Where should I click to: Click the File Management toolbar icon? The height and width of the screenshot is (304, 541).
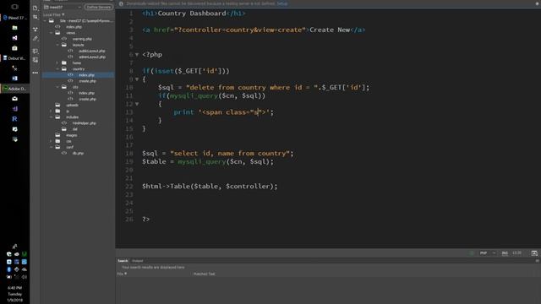click(x=36, y=17)
